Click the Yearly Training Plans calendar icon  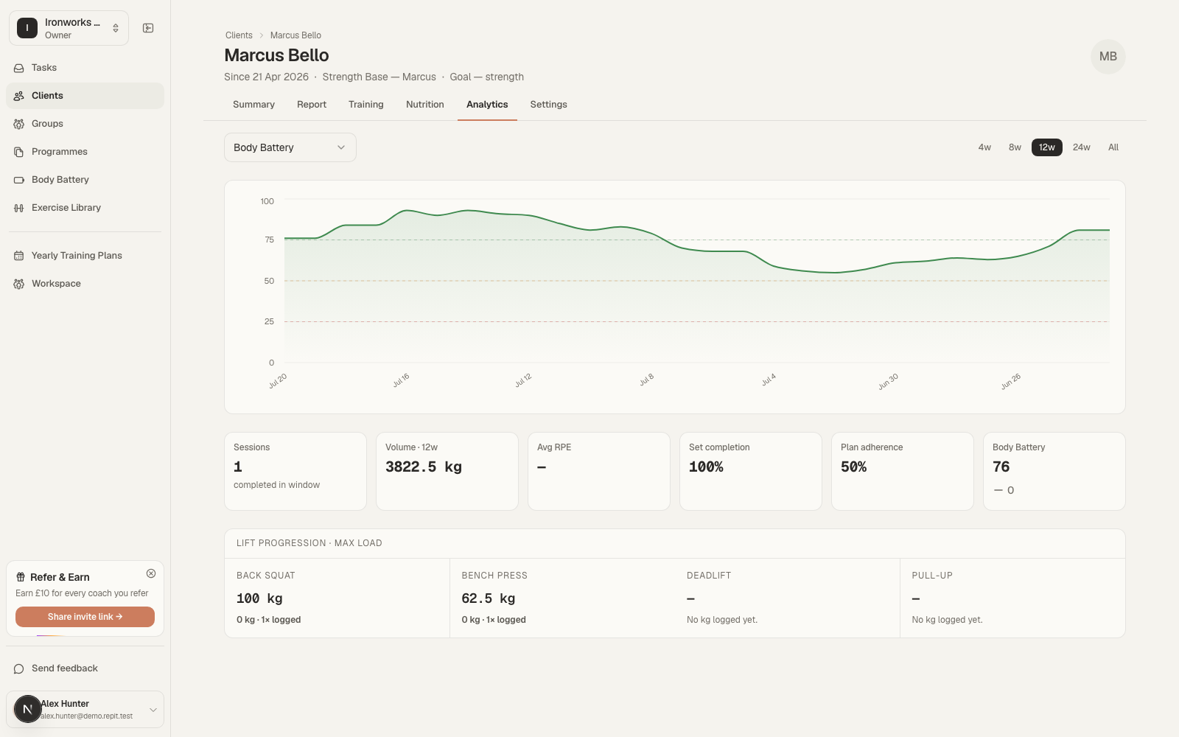19,256
